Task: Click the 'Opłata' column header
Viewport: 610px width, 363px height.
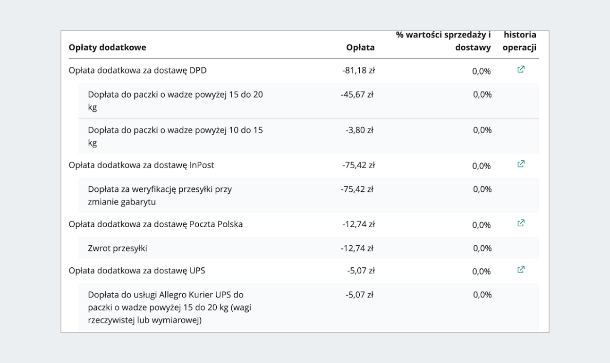Action: coord(360,47)
